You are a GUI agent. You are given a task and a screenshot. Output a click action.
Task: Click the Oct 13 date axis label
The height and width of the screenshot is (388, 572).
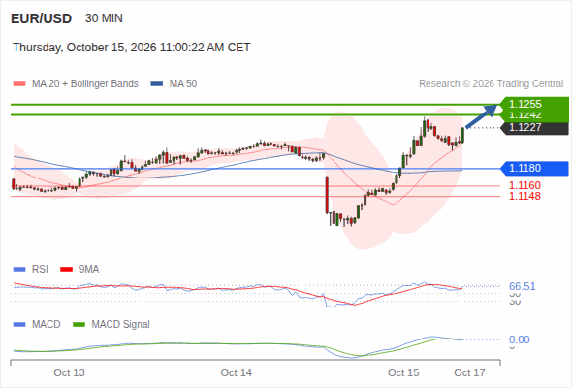coord(69,372)
